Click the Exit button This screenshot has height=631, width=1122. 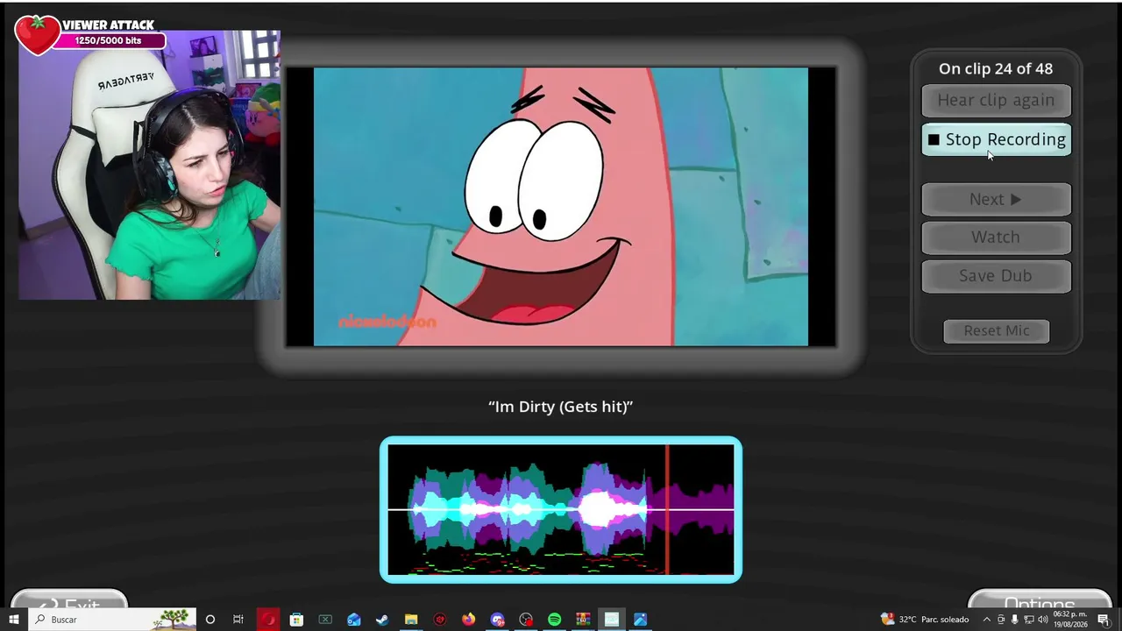[x=70, y=599]
